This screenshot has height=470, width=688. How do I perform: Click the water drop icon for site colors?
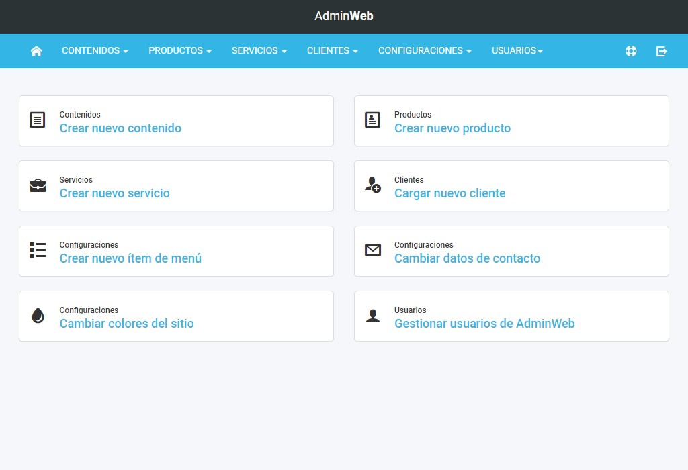[38, 316]
